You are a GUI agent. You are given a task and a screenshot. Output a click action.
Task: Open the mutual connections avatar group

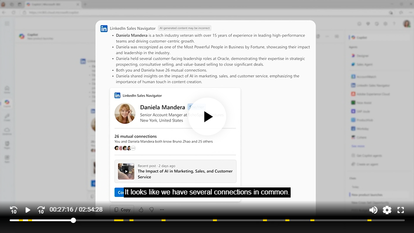pos(125,148)
